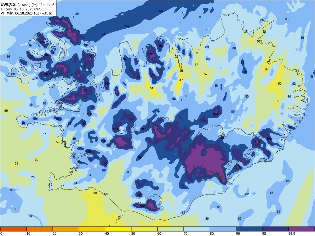This screenshot has height=236, width=315.
Task: Select the orange 10–20 legend color band
Action: (40, 229)
